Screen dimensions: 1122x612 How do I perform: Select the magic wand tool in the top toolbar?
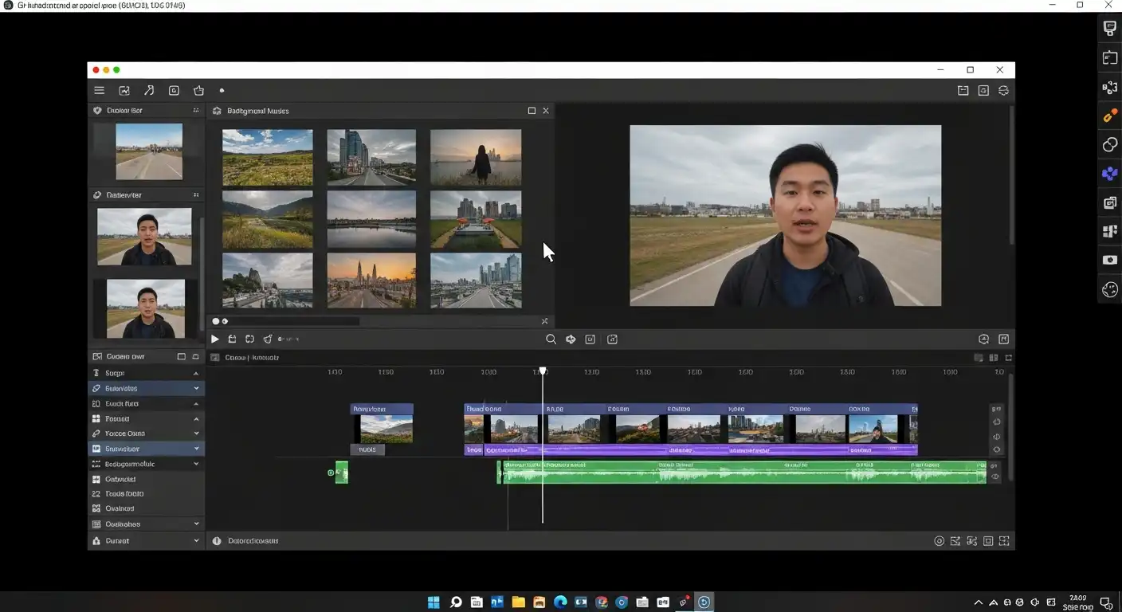[149, 90]
